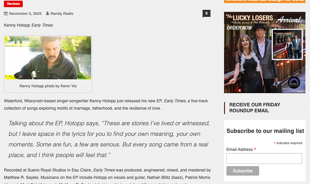
Task: Focus the Email Address input field
Action: coord(264,158)
